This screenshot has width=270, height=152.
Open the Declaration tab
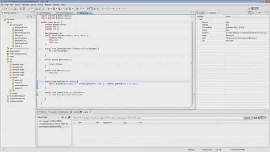pos(63,112)
